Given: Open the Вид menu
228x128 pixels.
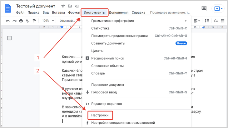Looking at the screenshot, I should click(x=46, y=12).
